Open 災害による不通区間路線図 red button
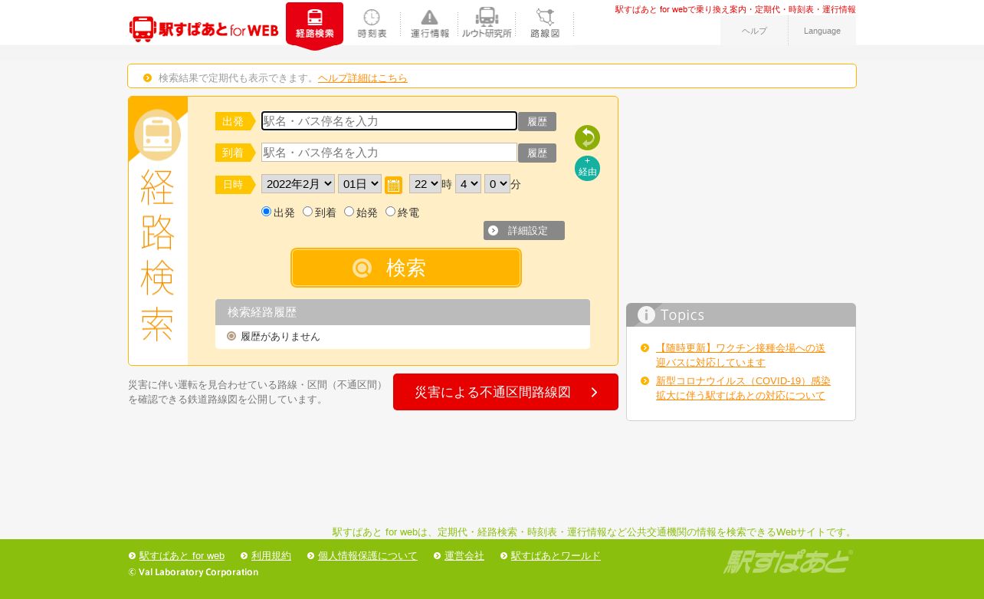 click(506, 392)
